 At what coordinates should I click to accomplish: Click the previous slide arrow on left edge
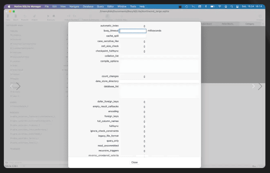11,86
